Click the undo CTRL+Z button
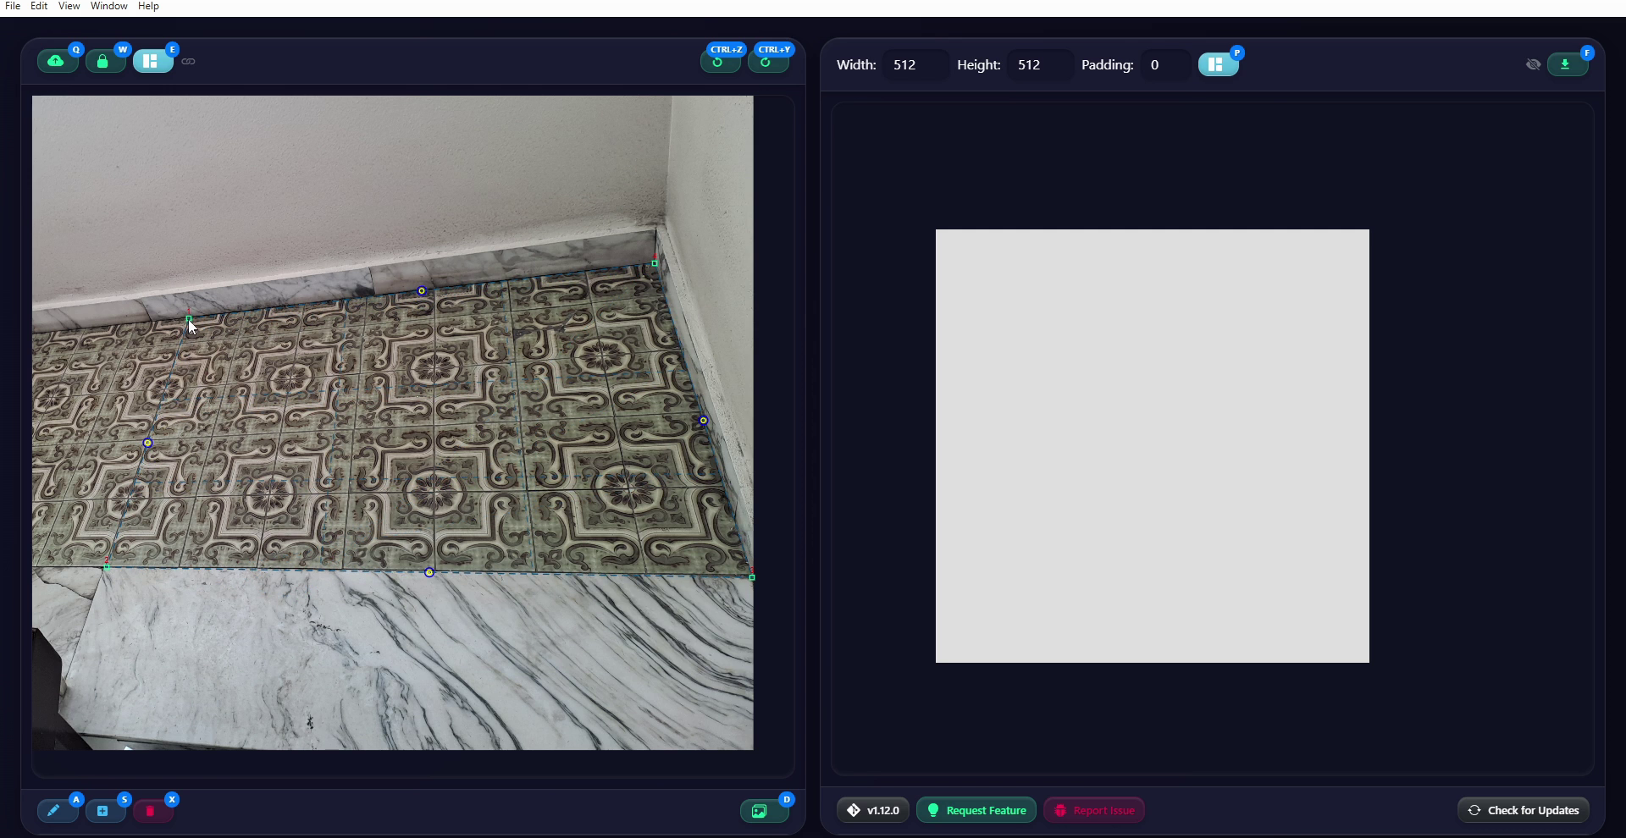The image size is (1626, 838). point(720,62)
